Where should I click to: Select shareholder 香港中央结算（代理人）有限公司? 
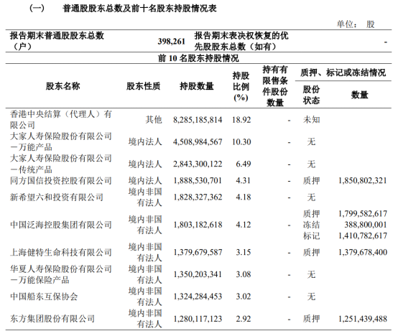[61, 119]
